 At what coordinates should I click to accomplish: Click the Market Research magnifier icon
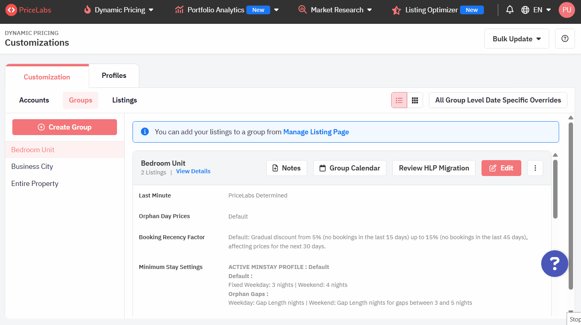[x=302, y=10]
